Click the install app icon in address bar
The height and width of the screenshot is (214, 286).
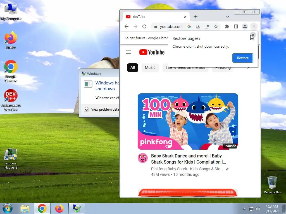click(198, 26)
